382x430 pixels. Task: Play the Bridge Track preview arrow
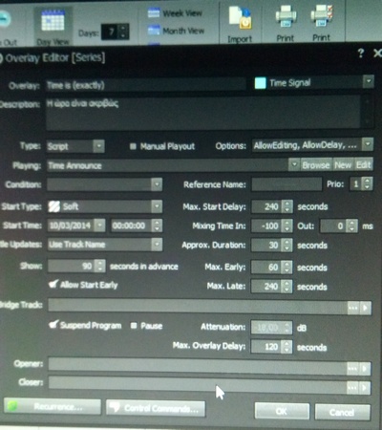[x=365, y=308]
